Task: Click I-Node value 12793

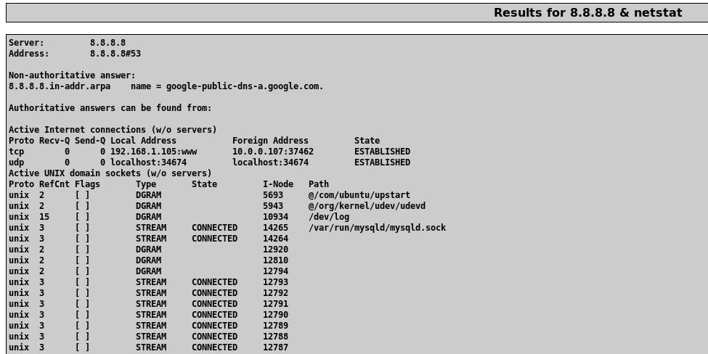Action: point(276,282)
